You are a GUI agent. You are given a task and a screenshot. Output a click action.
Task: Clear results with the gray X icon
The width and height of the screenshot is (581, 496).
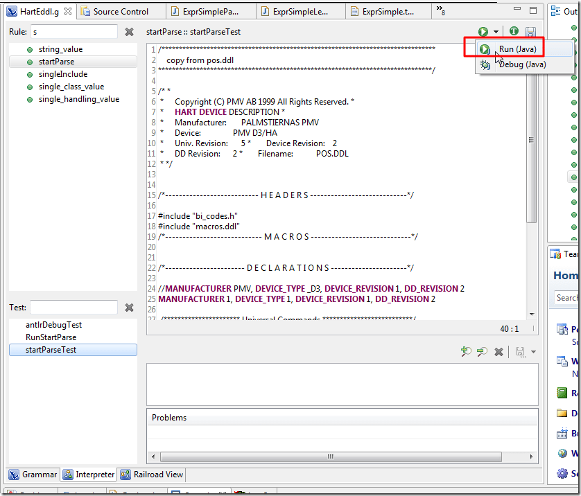coord(498,351)
